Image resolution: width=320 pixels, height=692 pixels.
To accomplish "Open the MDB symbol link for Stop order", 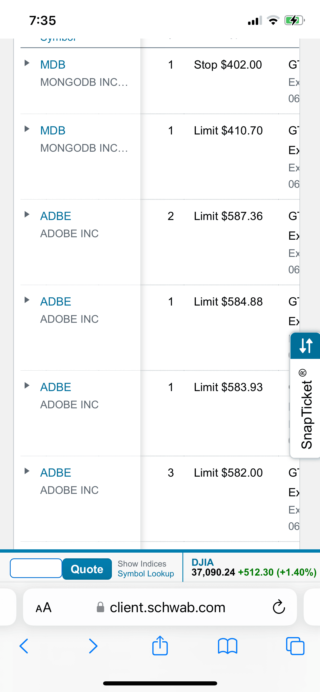I will 53,65.
